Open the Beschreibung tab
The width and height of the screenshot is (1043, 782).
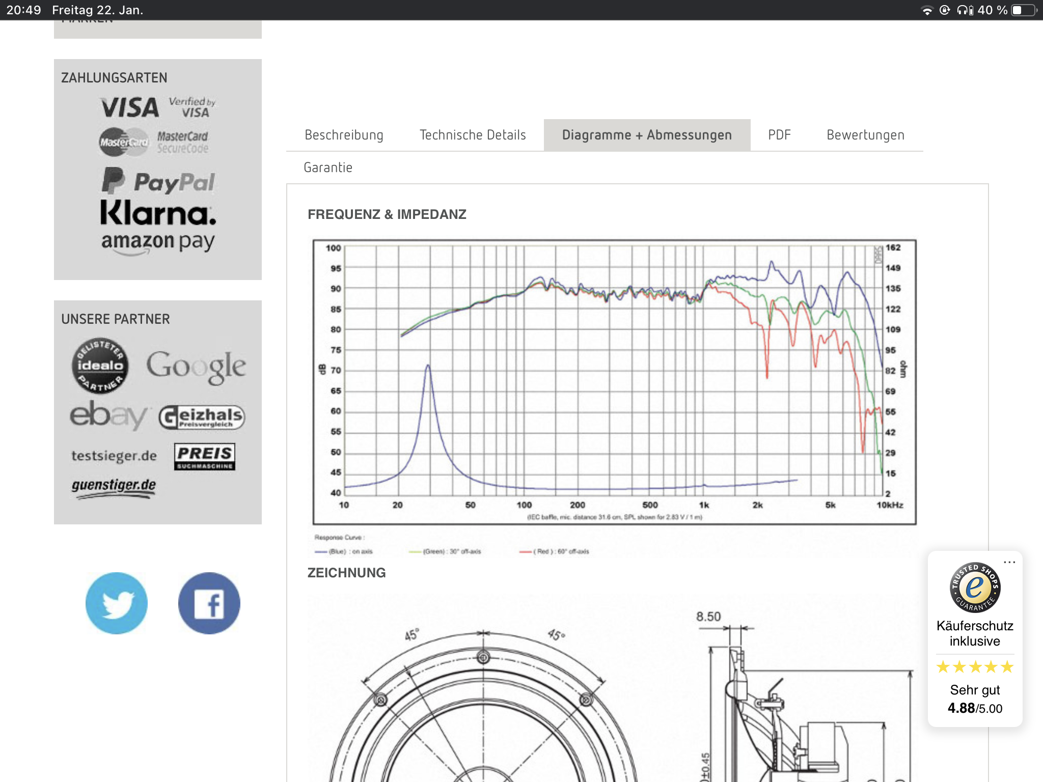pyautogui.click(x=344, y=135)
